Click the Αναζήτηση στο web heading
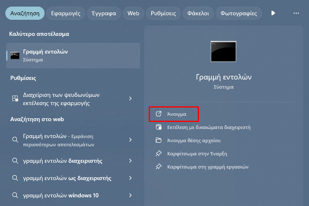Viewport: 309px width, 206px height. (37, 119)
